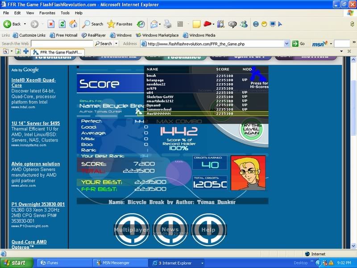Open the Favorites star panel
The image size is (357, 268).
[120, 24]
